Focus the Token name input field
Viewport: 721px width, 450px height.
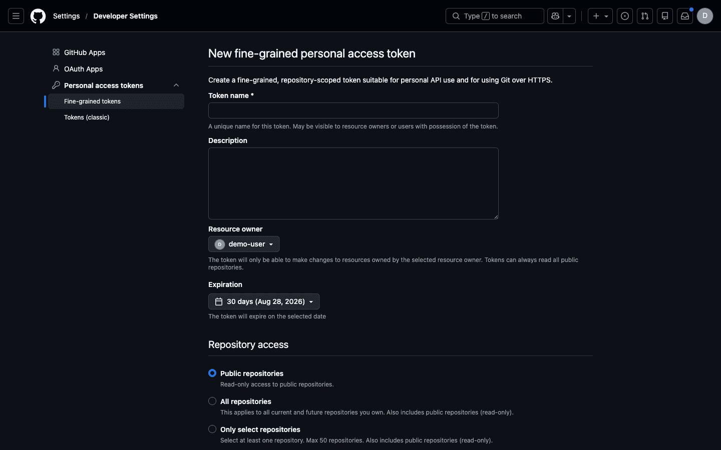(x=353, y=110)
